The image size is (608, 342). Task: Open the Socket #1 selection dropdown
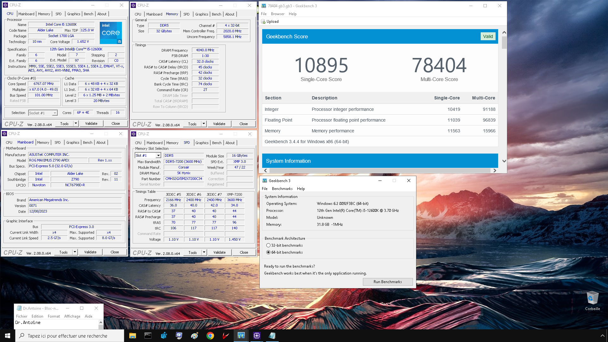[x=55, y=113]
